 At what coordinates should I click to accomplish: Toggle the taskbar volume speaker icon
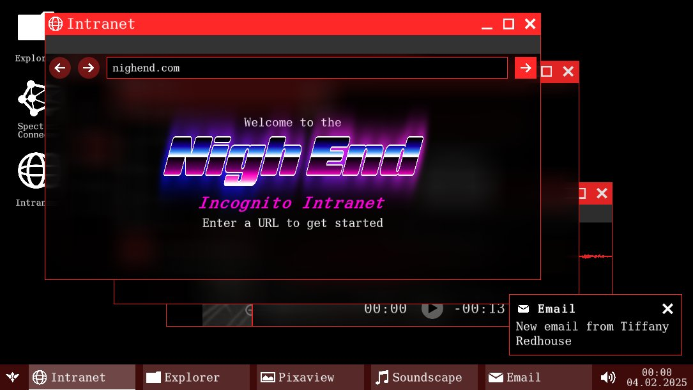[608, 377]
